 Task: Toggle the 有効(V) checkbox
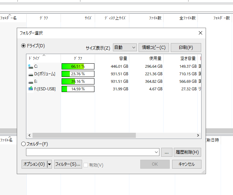[x=86, y=165]
